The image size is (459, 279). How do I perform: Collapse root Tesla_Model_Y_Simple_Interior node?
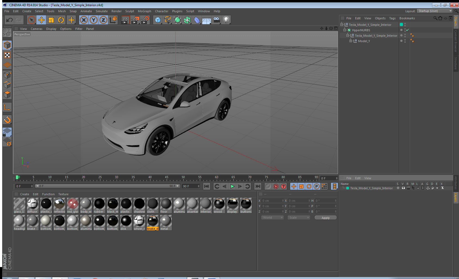pos(342,24)
